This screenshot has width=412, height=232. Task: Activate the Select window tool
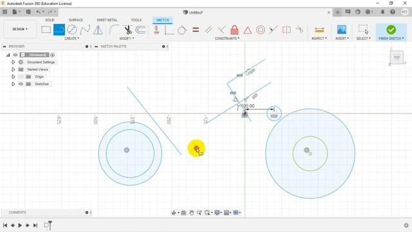tap(363, 30)
